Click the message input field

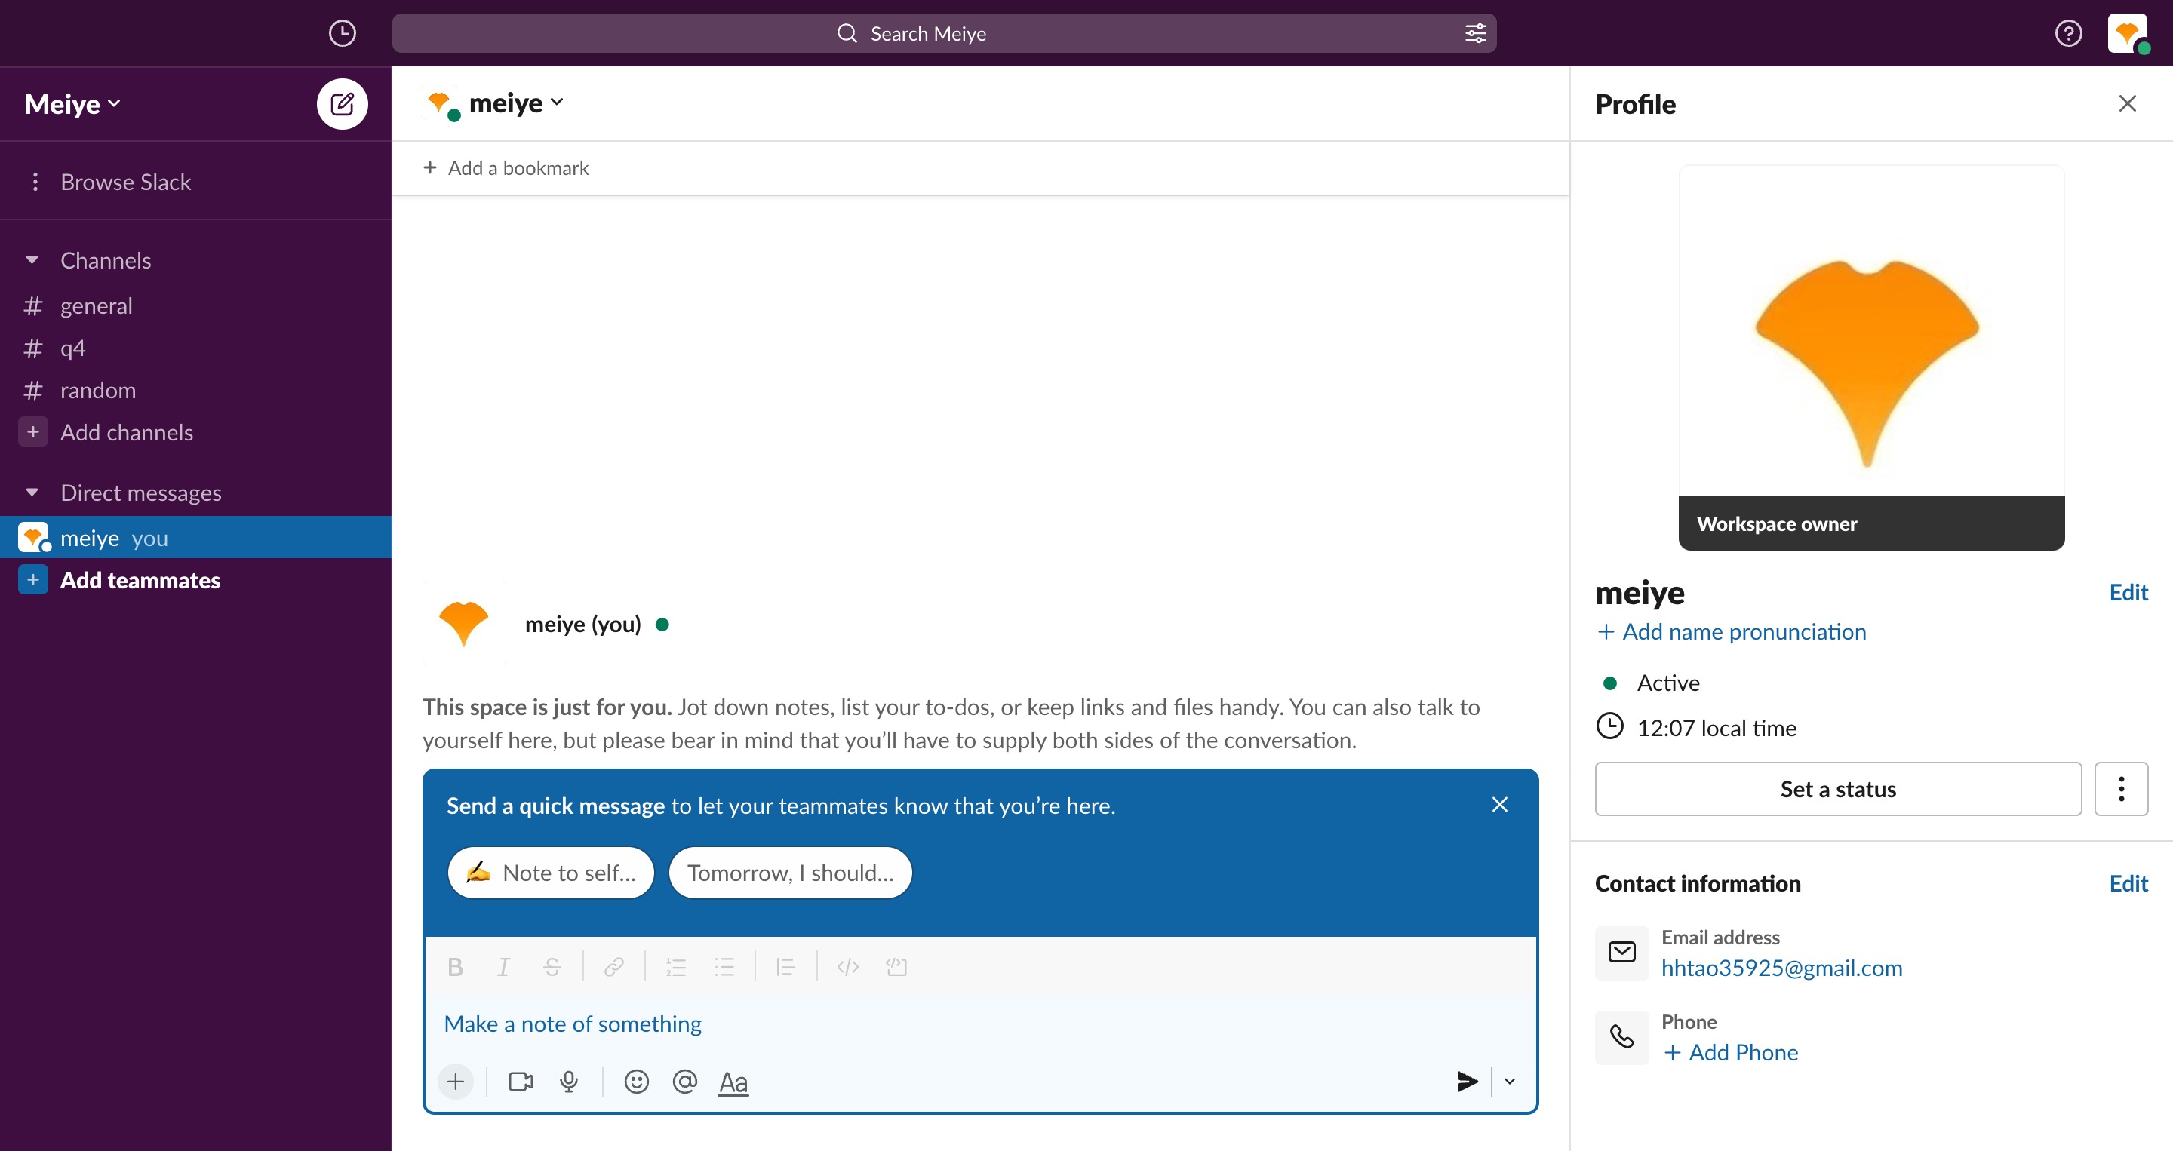point(980,1024)
